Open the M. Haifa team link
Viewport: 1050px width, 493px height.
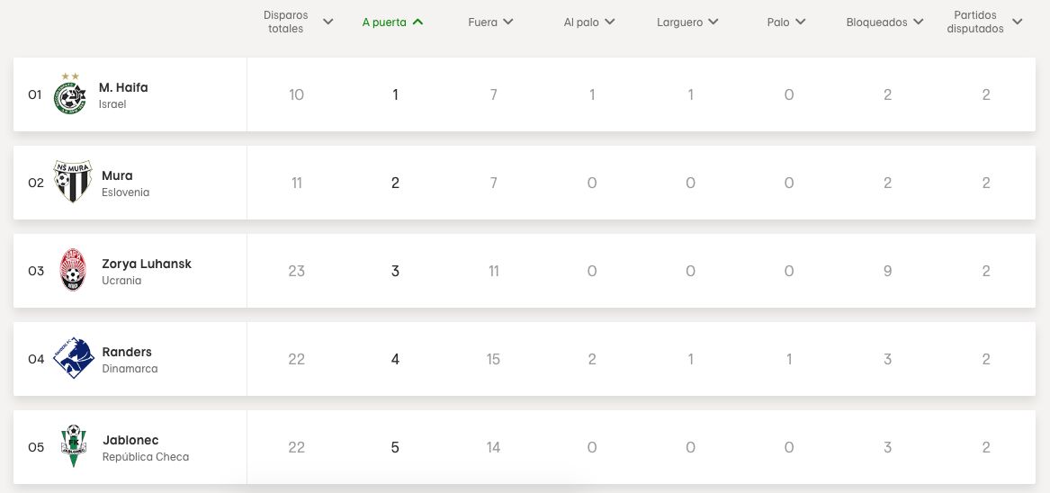coord(123,87)
